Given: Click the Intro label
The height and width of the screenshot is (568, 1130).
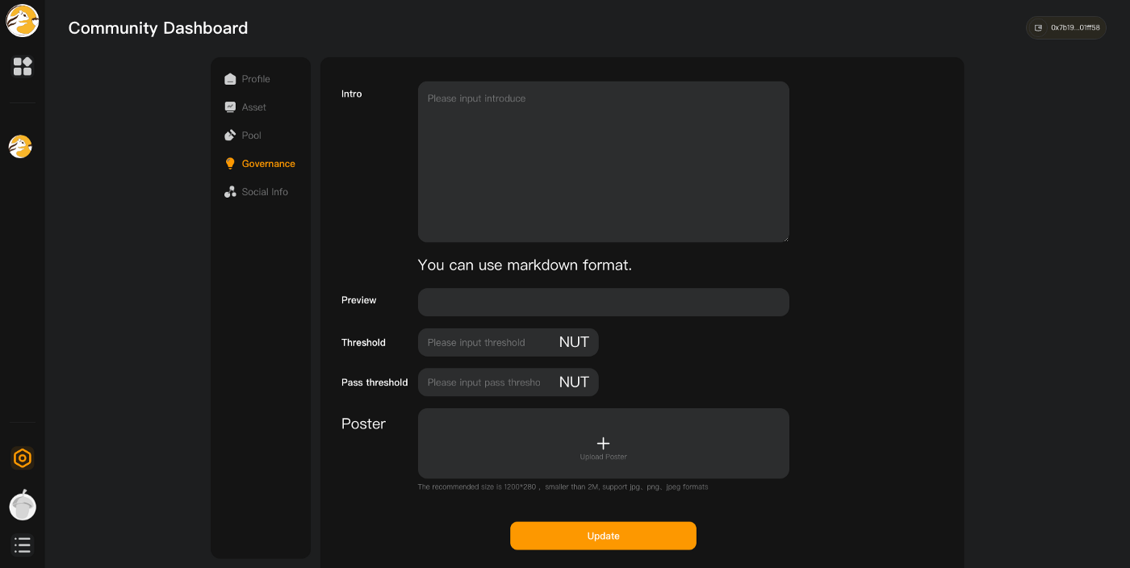Looking at the screenshot, I should [352, 94].
